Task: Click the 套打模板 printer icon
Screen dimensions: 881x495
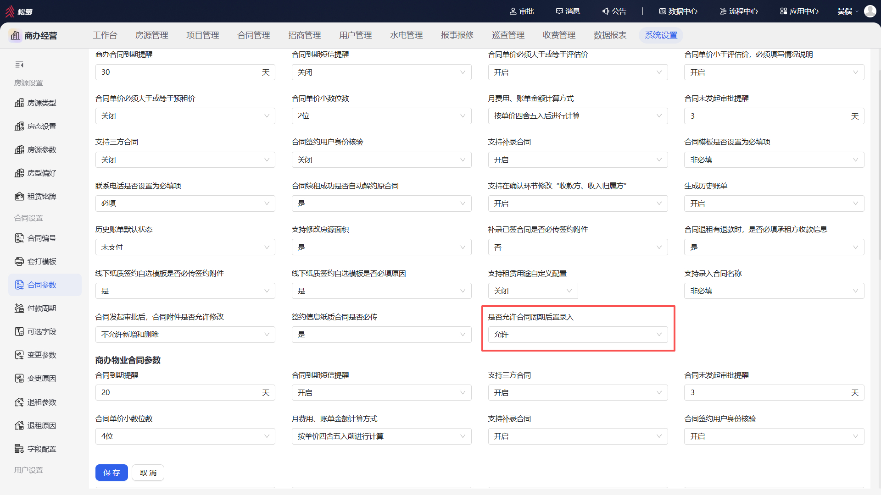Action: 19,262
